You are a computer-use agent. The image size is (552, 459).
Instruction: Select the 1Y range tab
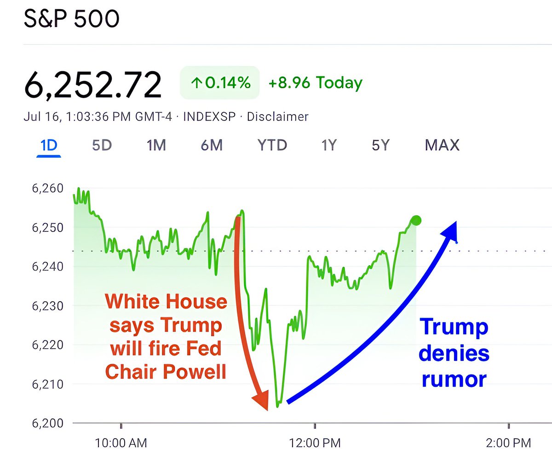(329, 145)
